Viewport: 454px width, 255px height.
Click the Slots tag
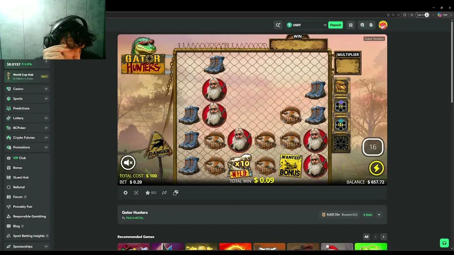tap(368, 215)
